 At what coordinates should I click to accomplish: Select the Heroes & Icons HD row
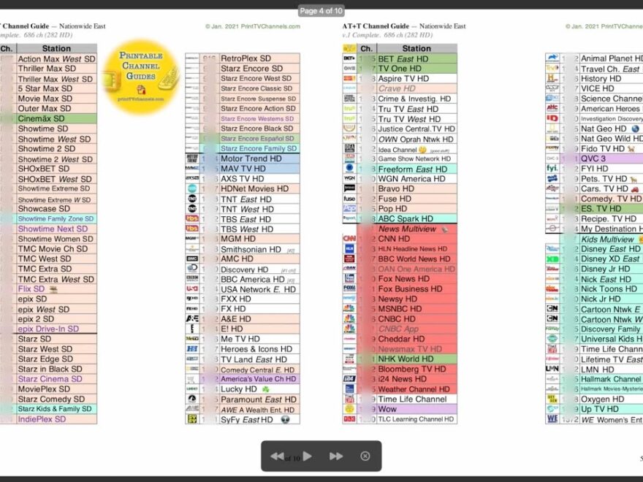pyautogui.click(x=243, y=349)
